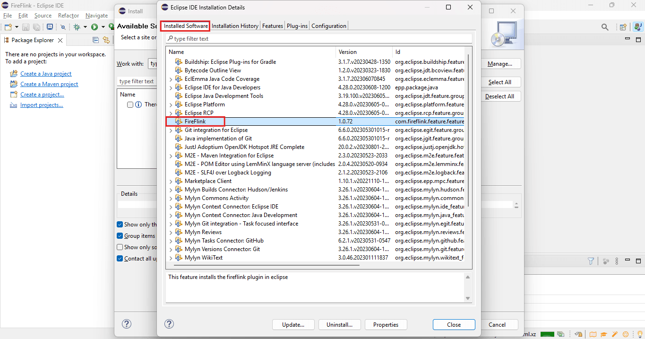Expand the Eclipse Platform tree node
645x339 pixels.
click(x=171, y=104)
